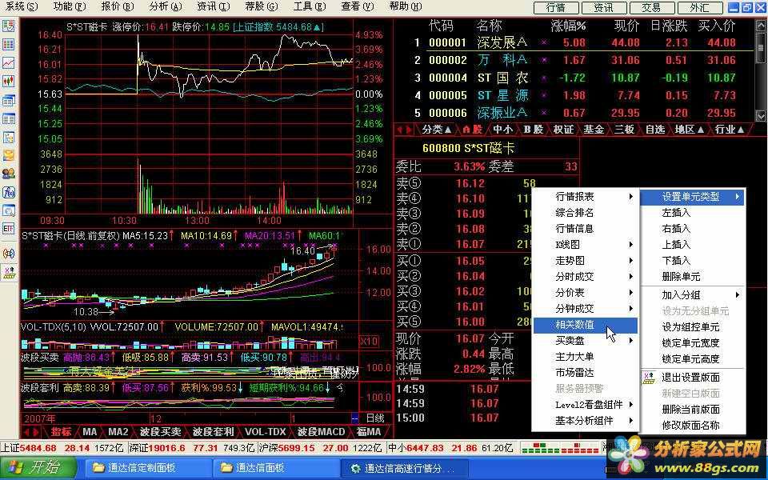The image size is (768, 480).
Task: Open the fx formula sidebar icon
Action: click(8, 193)
